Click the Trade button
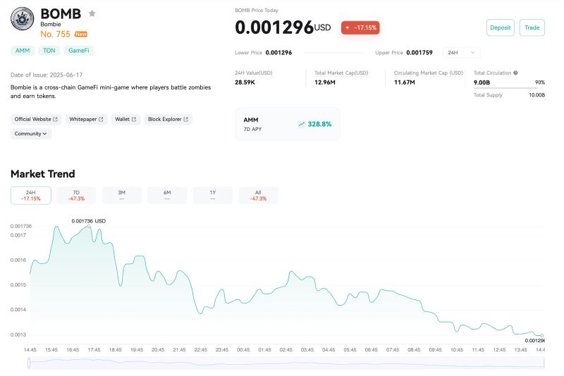Image resolution: width=564 pixels, height=376 pixels. (532, 27)
